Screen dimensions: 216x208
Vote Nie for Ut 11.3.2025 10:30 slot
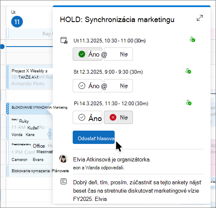click(118, 54)
